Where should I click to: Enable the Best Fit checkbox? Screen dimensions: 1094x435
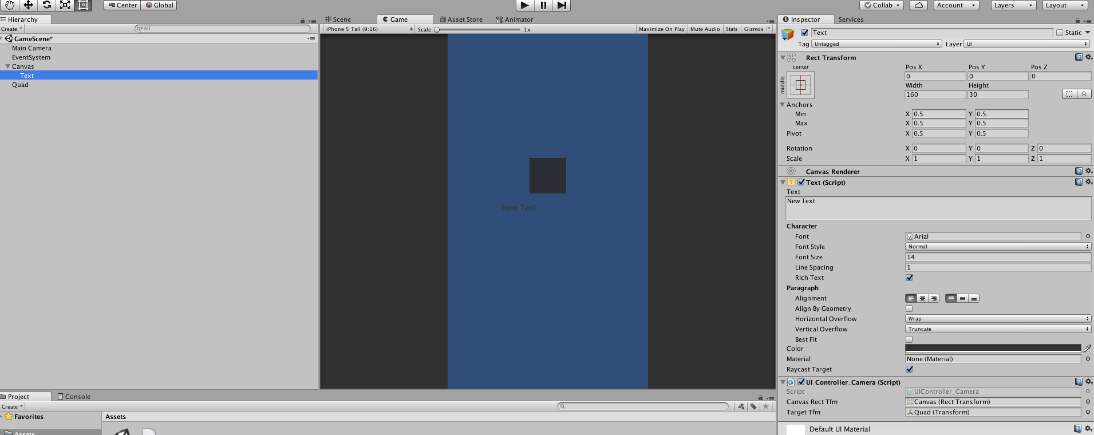click(x=909, y=339)
